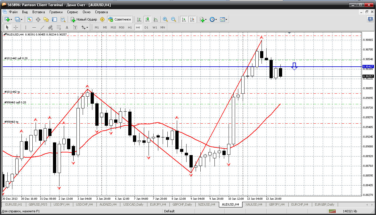Zoom in on the chart

click(165, 19)
